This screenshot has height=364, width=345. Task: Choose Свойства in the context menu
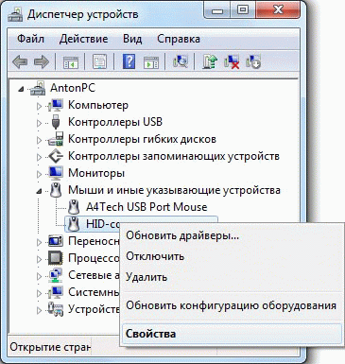point(233,334)
